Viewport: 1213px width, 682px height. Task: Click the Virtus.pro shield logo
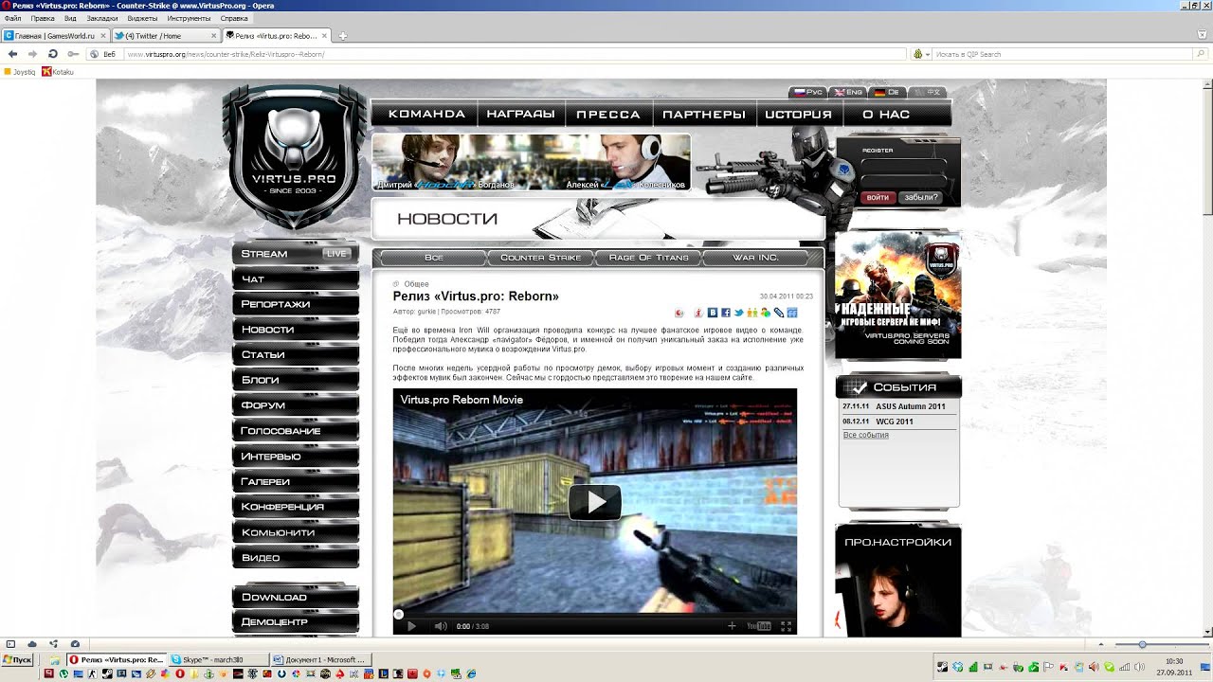pos(294,156)
